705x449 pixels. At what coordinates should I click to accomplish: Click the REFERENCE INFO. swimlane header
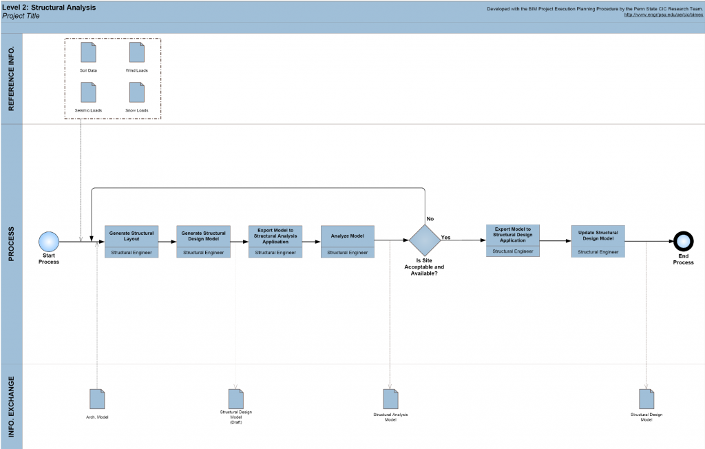(11, 79)
